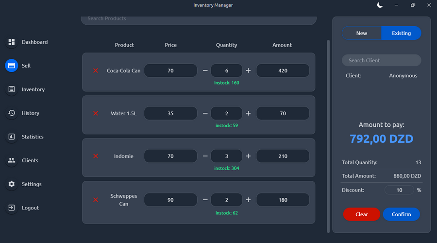Image resolution: width=437 pixels, height=243 pixels.
Task: Open the Dashboard icon in sidebar
Action: [12, 42]
